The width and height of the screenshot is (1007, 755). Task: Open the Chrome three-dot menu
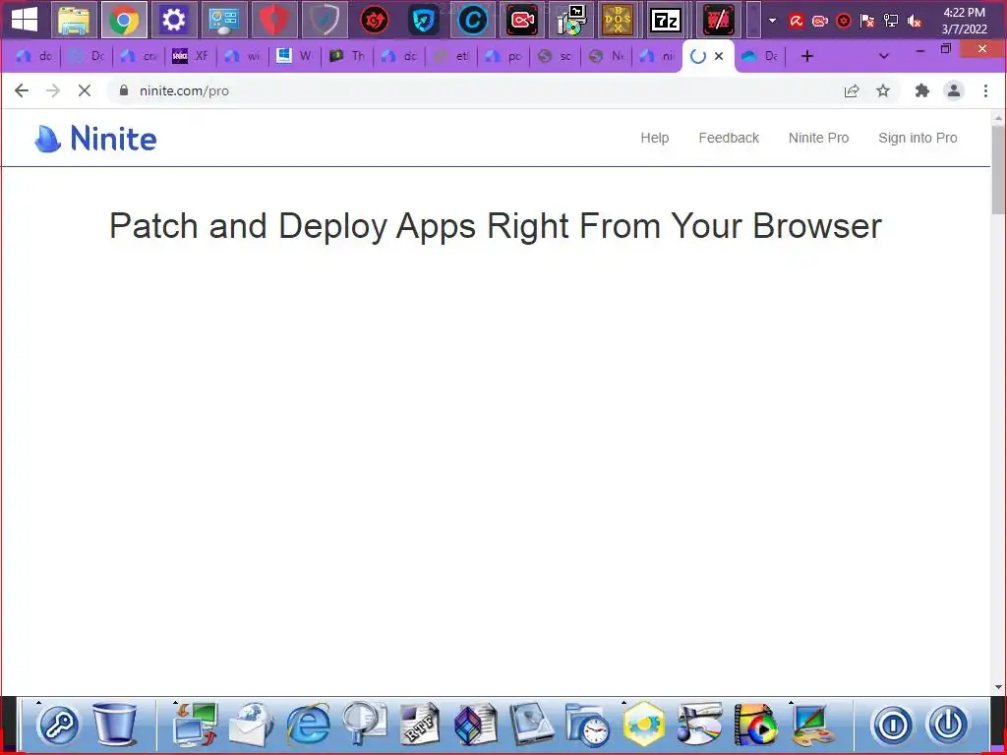click(x=985, y=90)
